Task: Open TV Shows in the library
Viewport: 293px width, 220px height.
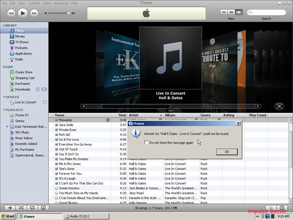Action: (21, 42)
